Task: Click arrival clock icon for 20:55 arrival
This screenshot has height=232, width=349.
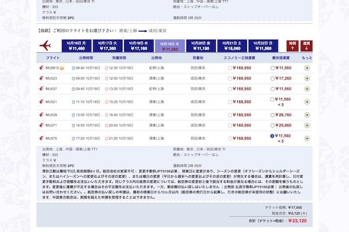Action: pos(106,126)
